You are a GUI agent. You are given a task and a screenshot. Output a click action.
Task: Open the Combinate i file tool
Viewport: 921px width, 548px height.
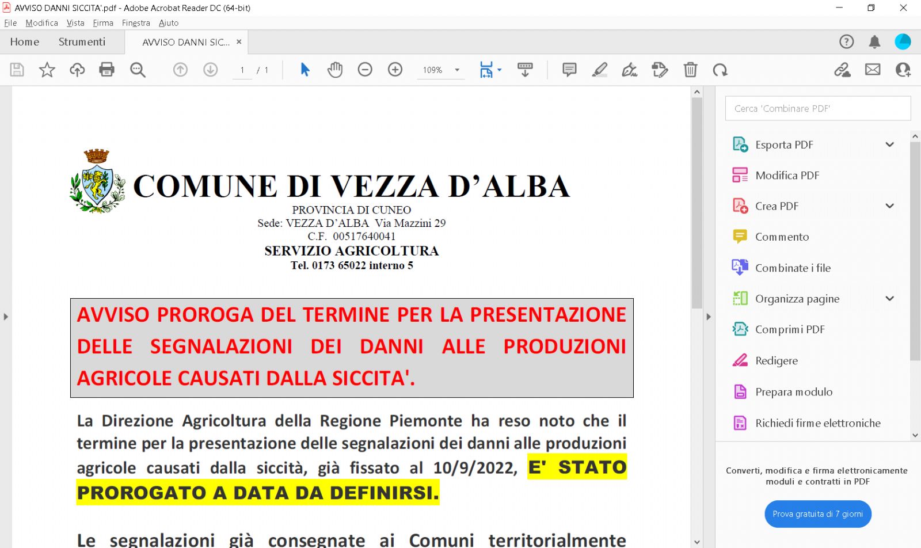(793, 268)
